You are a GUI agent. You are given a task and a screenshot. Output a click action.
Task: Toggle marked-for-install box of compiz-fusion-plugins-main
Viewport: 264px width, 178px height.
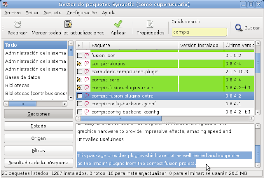coord(80,87)
